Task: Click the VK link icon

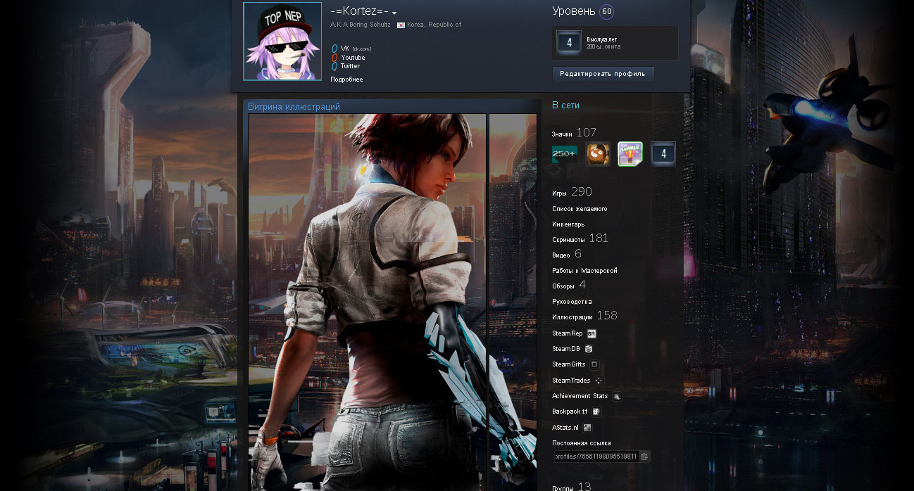Action: tap(334, 49)
